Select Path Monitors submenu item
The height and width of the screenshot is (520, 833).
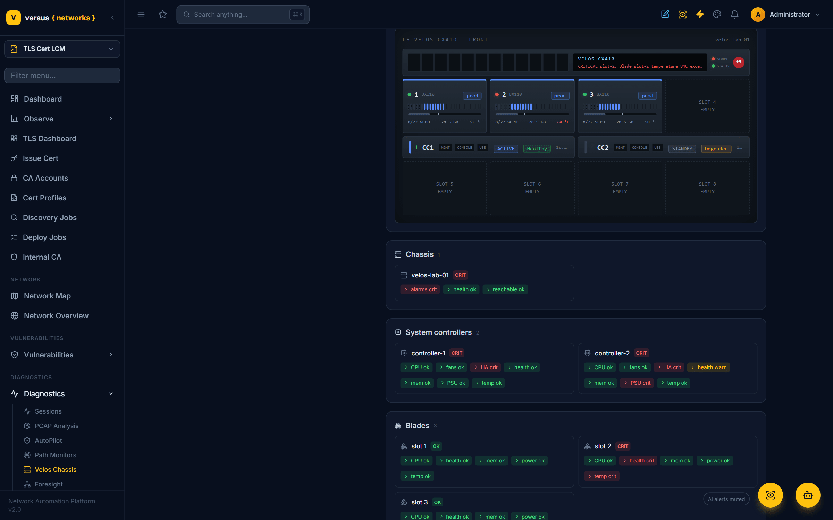pyautogui.click(x=56, y=455)
